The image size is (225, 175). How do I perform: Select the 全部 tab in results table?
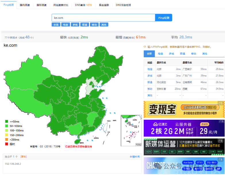pyautogui.click(x=149, y=54)
